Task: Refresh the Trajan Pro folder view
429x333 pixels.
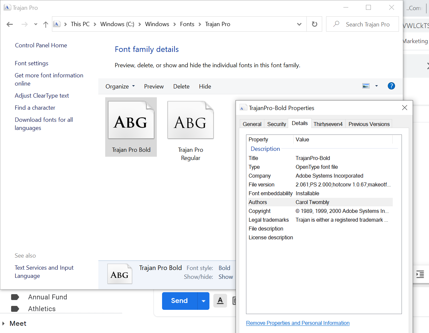Action: [314, 24]
